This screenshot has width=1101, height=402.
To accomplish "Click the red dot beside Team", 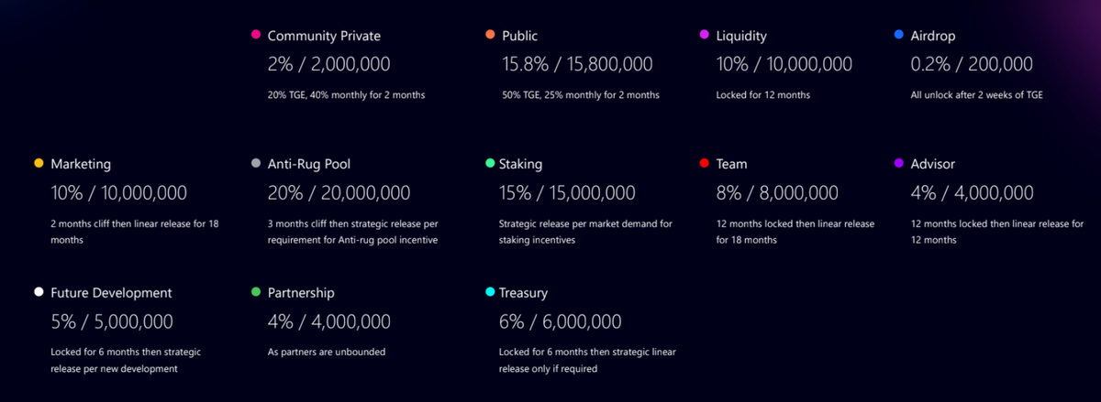I will [705, 164].
